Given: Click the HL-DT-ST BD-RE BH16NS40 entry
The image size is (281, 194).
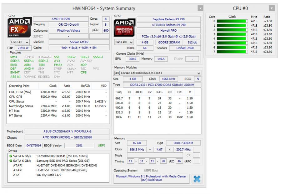Looking at the screenshot, I should pos(62,170).
